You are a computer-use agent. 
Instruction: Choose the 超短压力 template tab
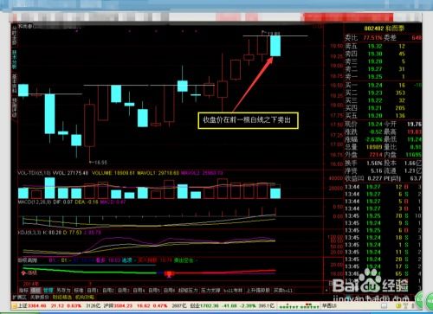coord(188,290)
